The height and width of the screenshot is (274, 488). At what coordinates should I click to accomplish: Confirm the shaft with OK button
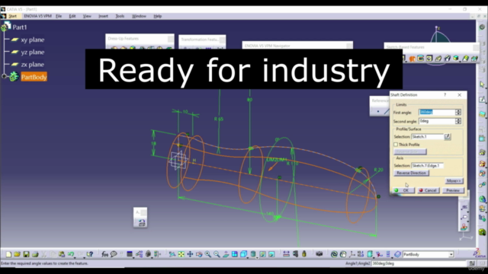pos(403,190)
